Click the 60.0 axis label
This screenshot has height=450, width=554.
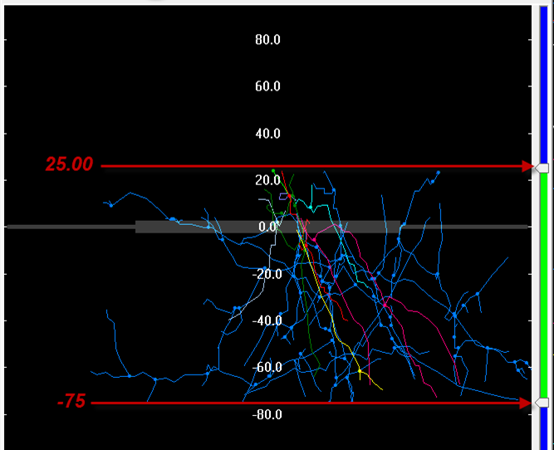267,86
